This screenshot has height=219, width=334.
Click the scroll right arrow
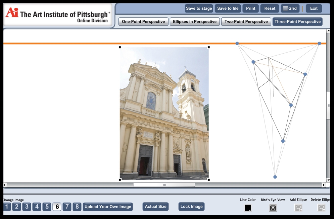[324, 185]
